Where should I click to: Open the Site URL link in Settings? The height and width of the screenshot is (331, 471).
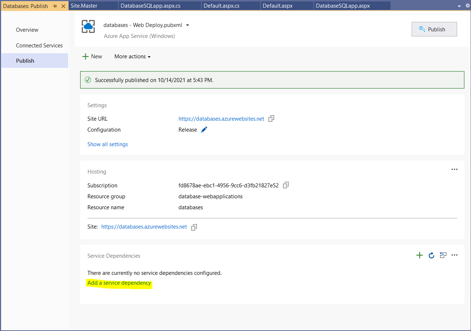(x=221, y=119)
